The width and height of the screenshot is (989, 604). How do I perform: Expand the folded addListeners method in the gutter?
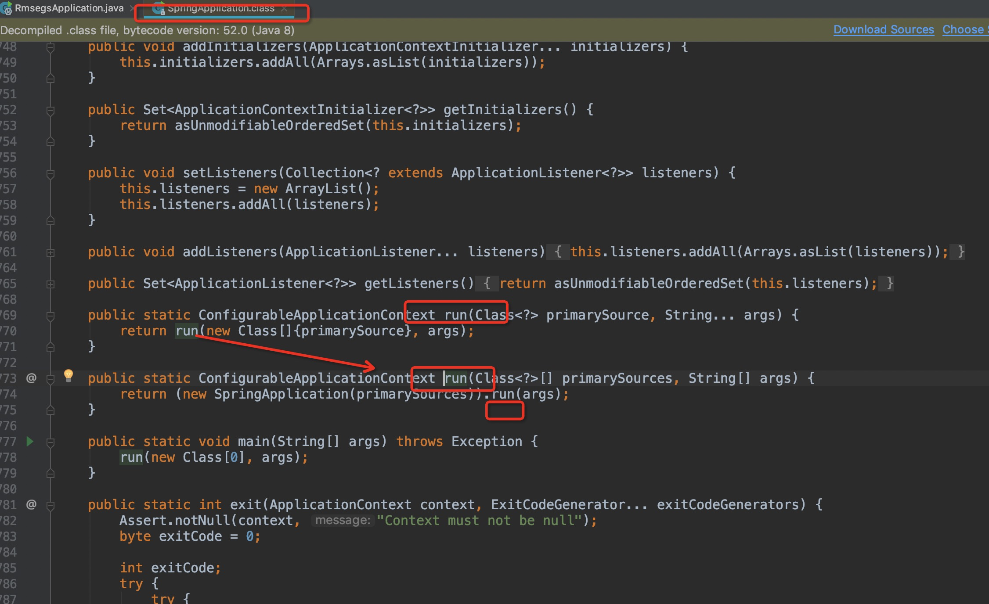[51, 252]
